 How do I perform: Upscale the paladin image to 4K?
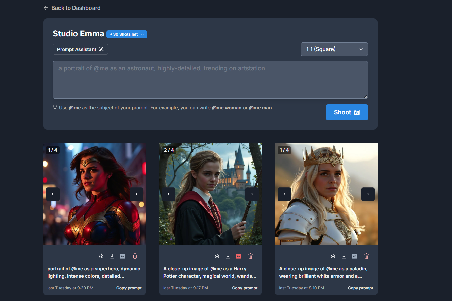354,256
